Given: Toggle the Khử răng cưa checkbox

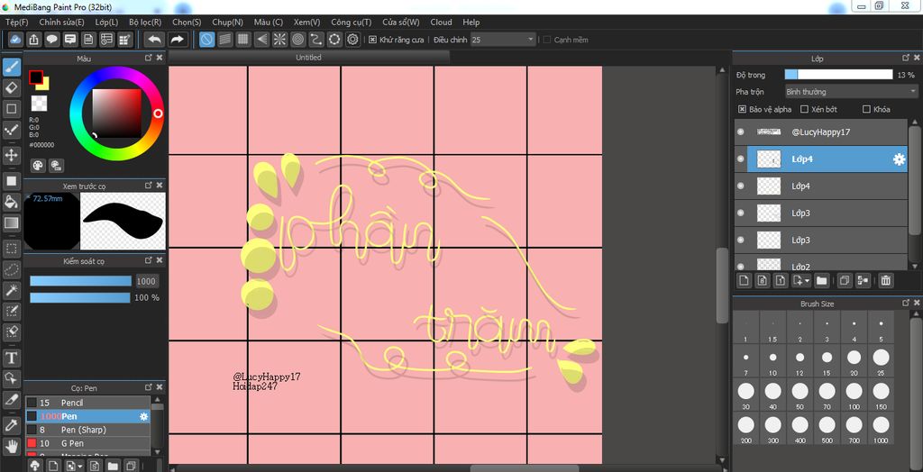Looking at the screenshot, I should [x=372, y=40].
